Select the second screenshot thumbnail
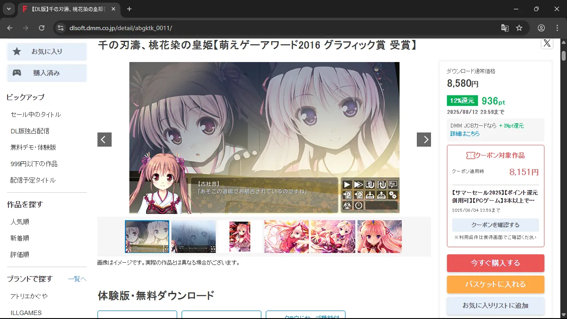This screenshot has width=567, height=319. point(194,237)
